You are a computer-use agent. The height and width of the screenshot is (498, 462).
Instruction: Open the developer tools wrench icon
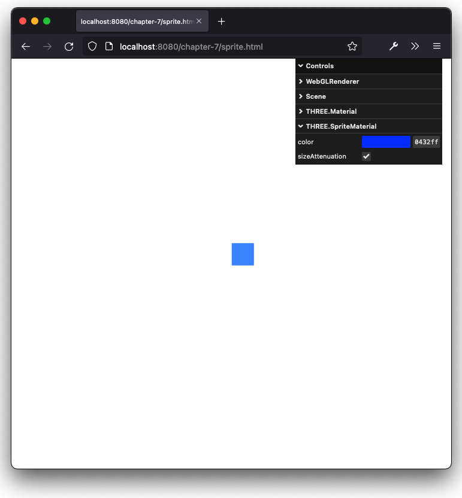(394, 46)
